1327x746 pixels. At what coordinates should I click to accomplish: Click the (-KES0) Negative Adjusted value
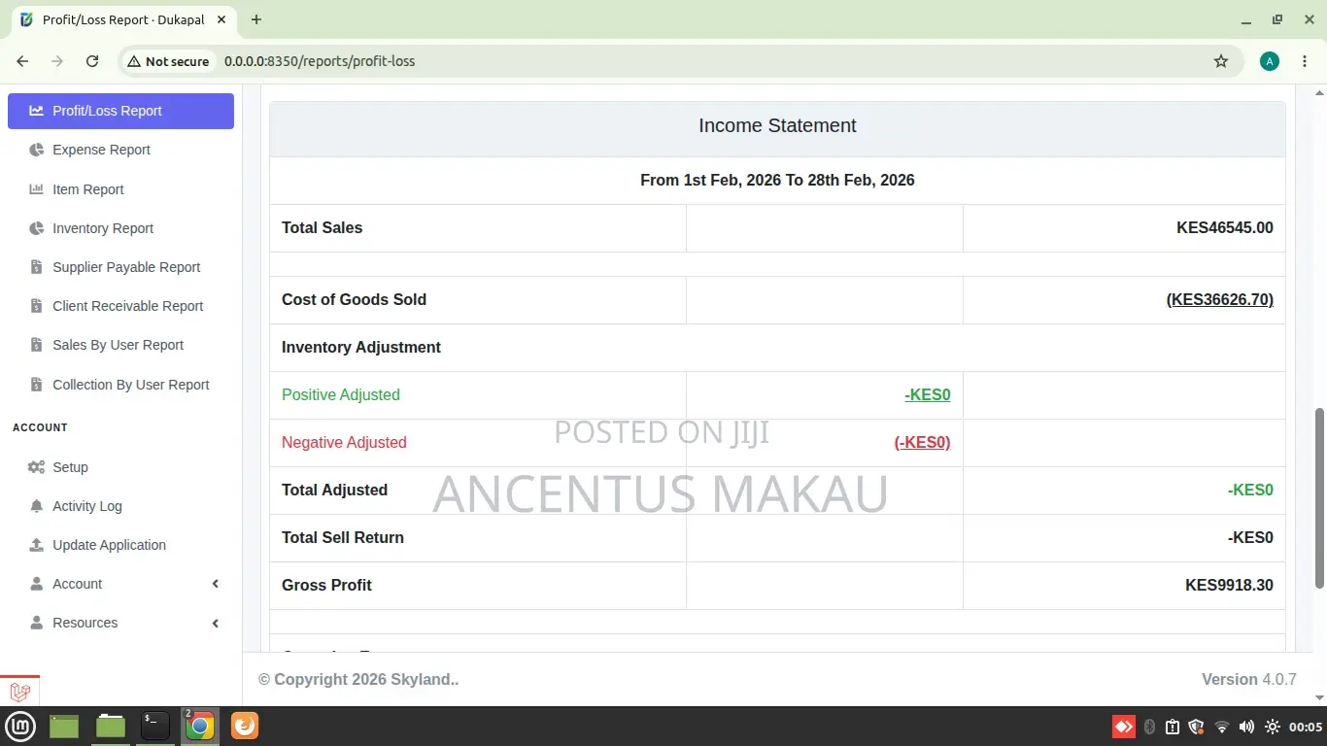pos(922,442)
